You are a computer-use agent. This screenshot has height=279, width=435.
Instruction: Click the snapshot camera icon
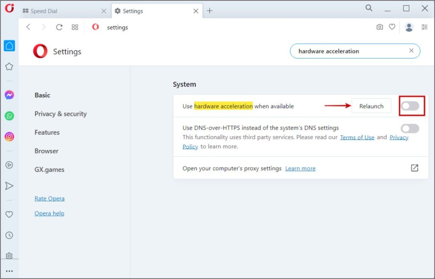pos(379,27)
